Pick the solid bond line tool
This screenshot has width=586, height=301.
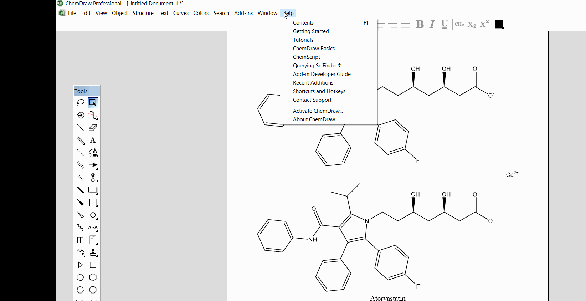click(x=80, y=128)
